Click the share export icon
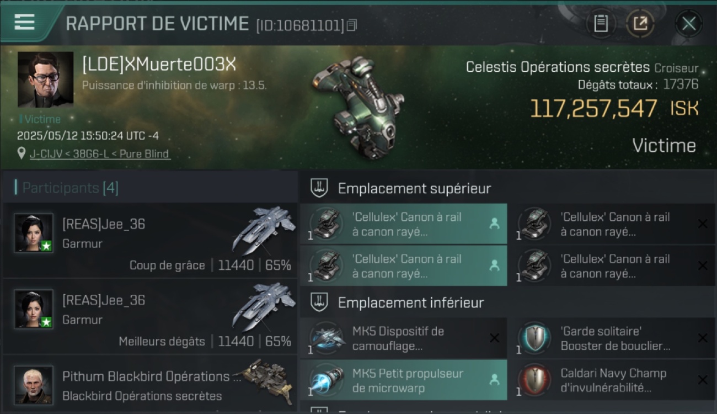Screen dimensions: 717x414 click(x=640, y=23)
